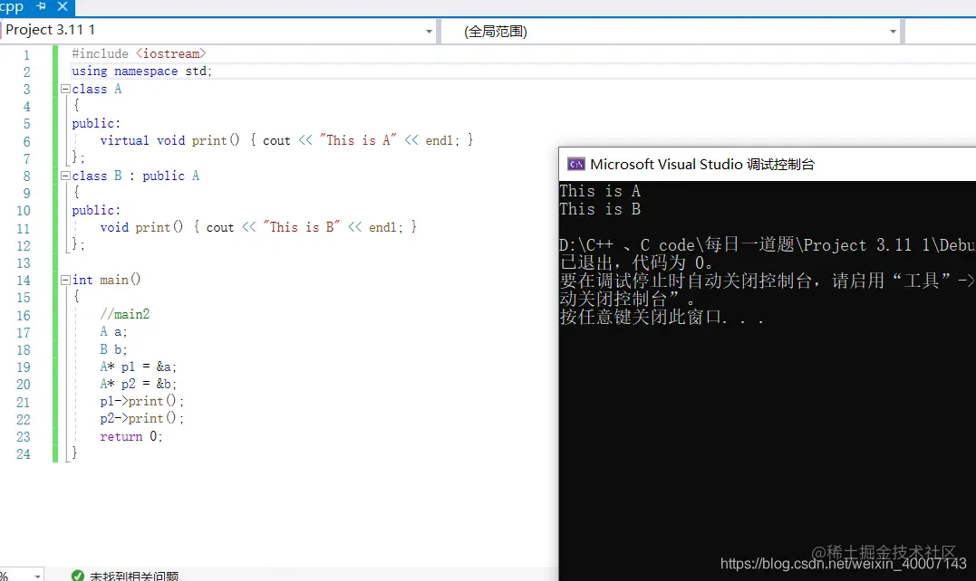Click line number 6 in the gutter
The width and height of the screenshot is (976, 581).
(27, 141)
